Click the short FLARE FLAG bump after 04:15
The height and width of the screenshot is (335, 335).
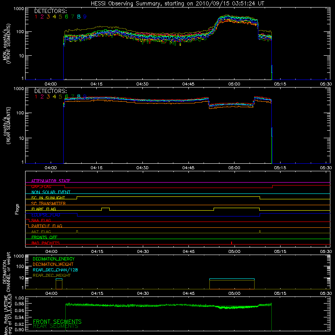(x=106, y=209)
